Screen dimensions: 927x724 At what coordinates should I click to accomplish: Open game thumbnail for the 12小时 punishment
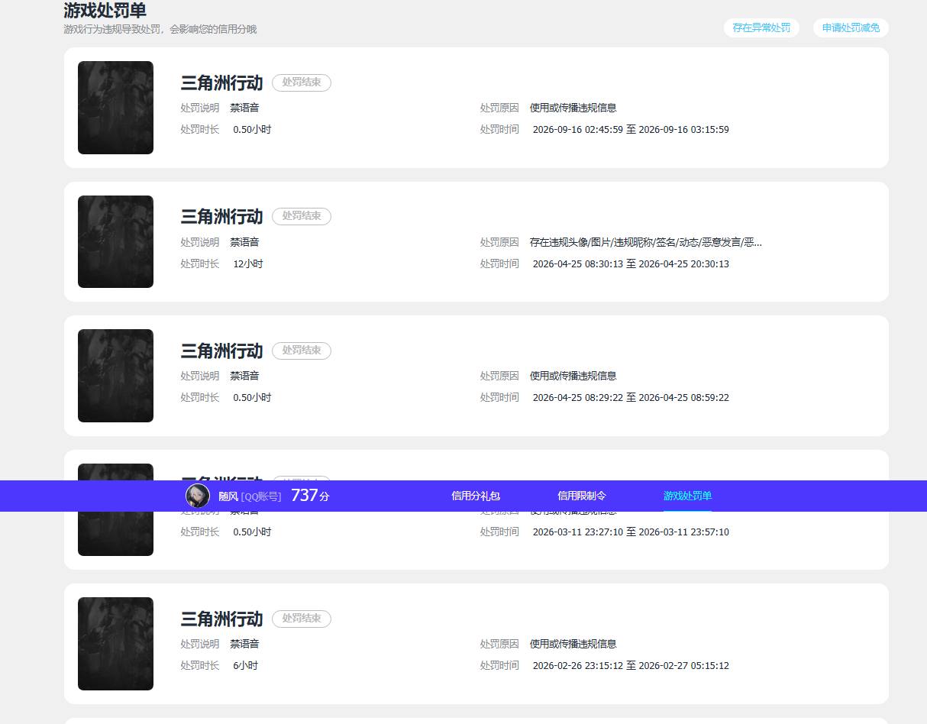(115, 241)
